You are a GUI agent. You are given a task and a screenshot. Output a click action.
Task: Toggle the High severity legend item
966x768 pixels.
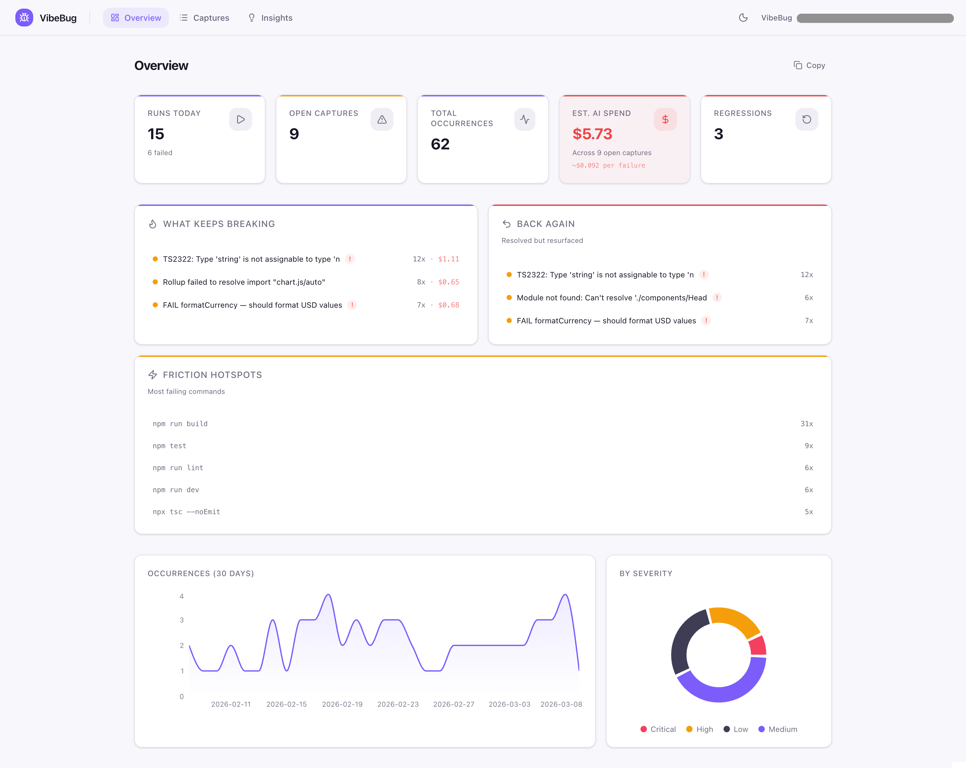pos(699,729)
